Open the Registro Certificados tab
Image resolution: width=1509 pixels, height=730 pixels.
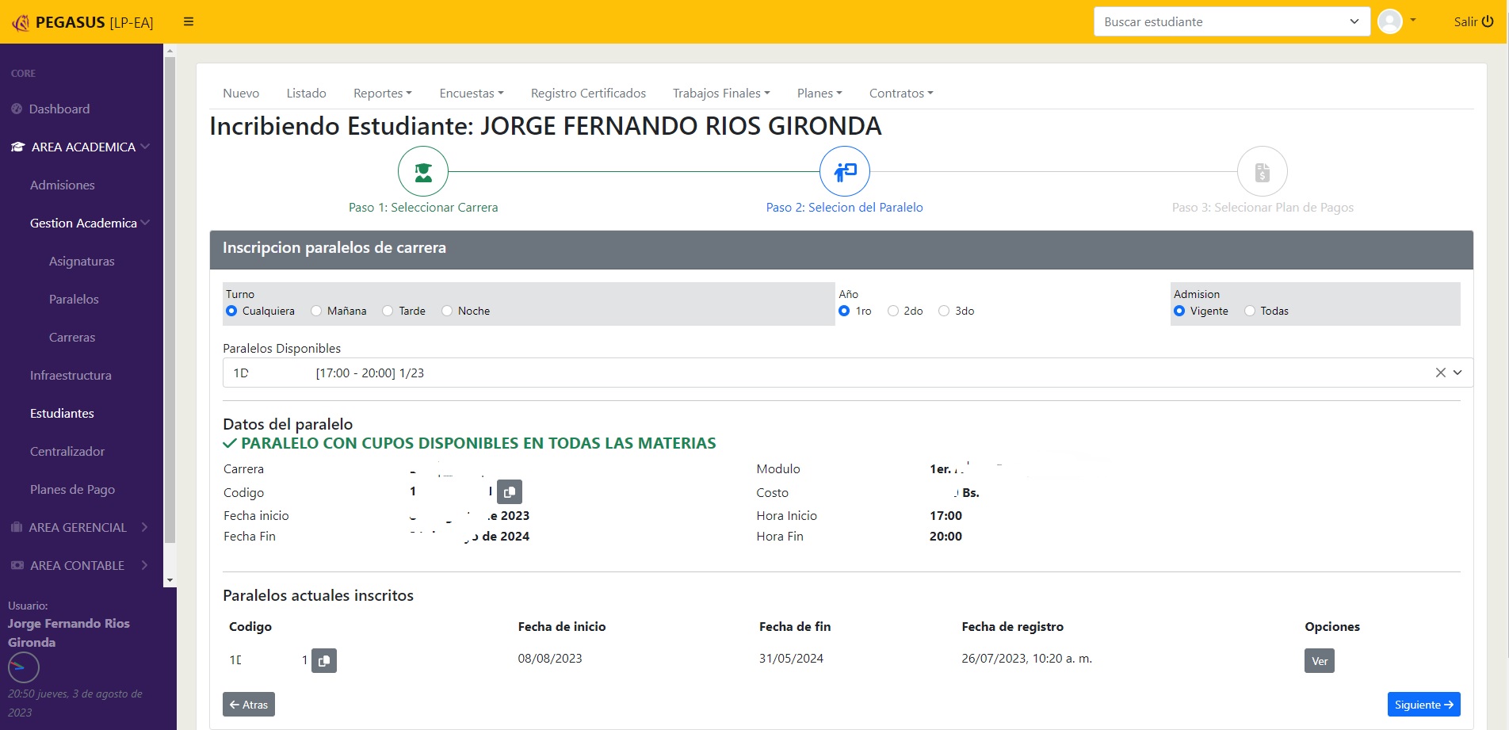(x=588, y=93)
